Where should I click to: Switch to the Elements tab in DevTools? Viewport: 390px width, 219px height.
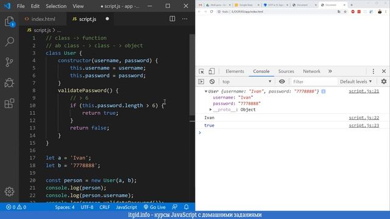click(x=235, y=71)
